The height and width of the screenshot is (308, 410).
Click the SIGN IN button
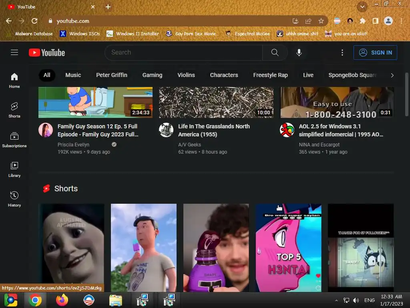[x=375, y=53]
